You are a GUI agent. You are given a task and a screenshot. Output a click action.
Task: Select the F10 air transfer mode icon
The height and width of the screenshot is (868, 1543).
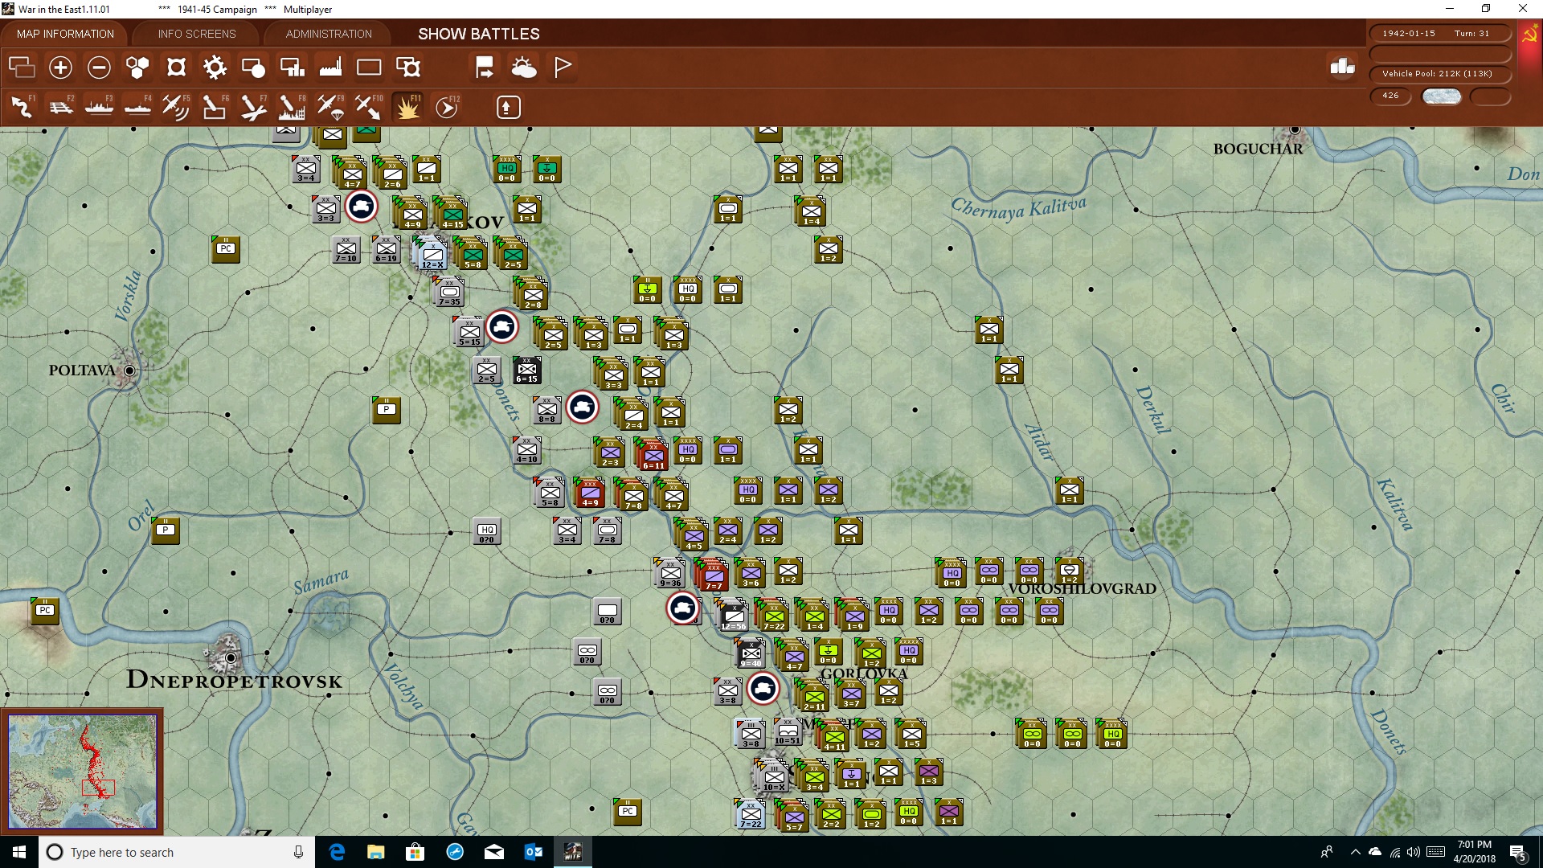(x=369, y=107)
